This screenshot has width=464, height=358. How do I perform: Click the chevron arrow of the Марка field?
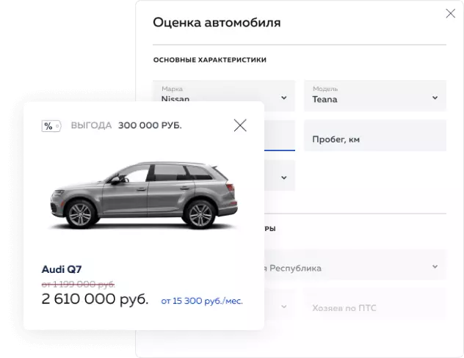coord(284,98)
